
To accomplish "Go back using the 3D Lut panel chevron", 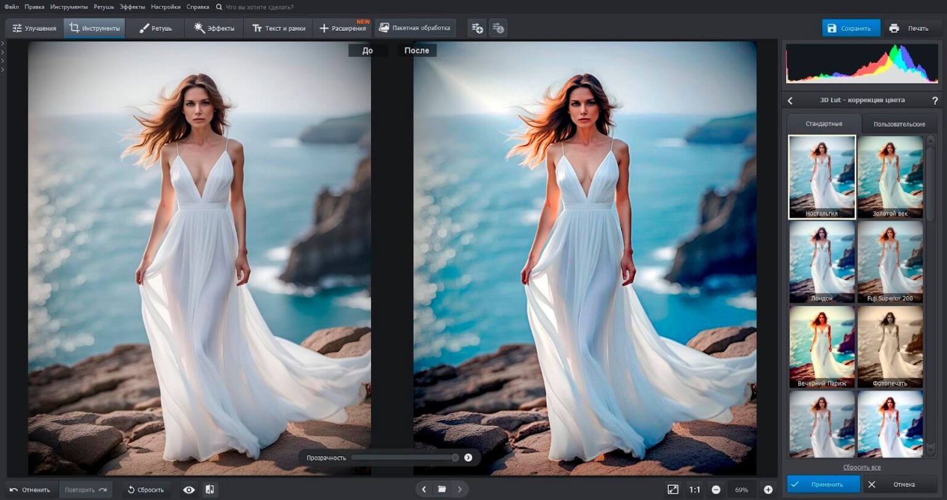I will click(790, 100).
